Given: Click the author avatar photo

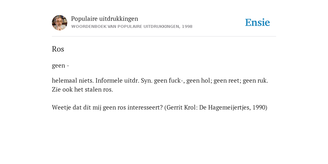Looking at the screenshot, I should pyautogui.click(x=60, y=23).
